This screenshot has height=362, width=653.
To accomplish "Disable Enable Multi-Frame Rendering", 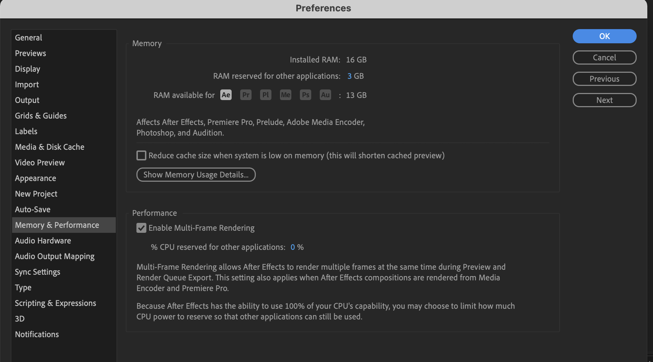I will click(141, 228).
